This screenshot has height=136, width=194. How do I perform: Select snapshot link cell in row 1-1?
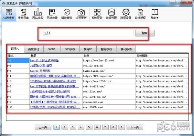(x=162, y=60)
